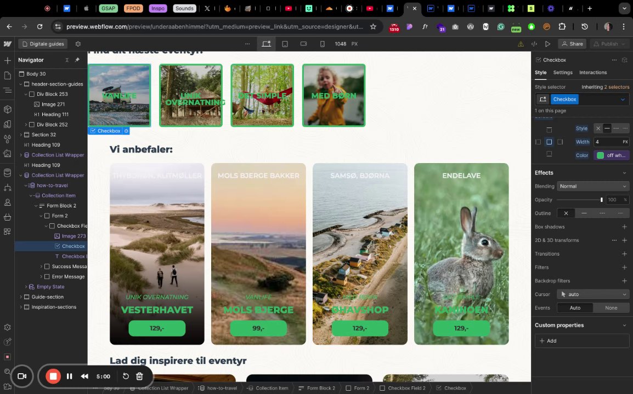
Task: Switch to mobile portrait breakpoint icon
Action: (x=322, y=44)
